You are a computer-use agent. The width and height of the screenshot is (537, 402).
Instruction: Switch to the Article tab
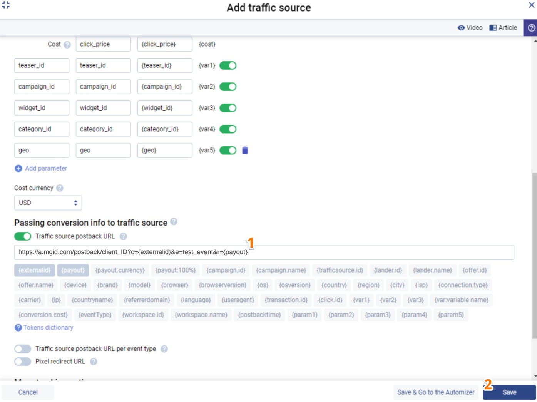point(504,27)
